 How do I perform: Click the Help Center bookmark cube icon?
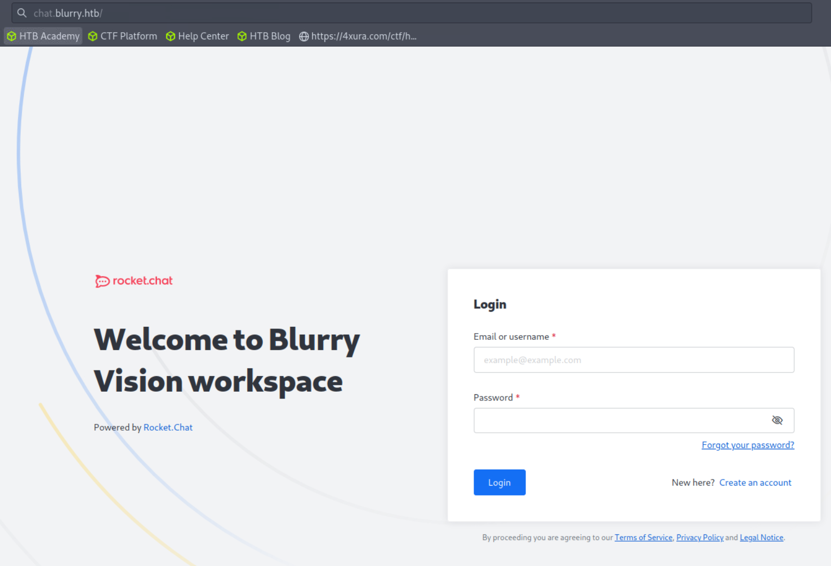(x=170, y=36)
